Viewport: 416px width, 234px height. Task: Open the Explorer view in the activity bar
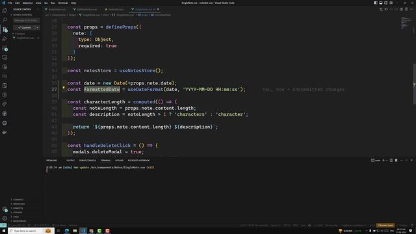coord(5,10)
